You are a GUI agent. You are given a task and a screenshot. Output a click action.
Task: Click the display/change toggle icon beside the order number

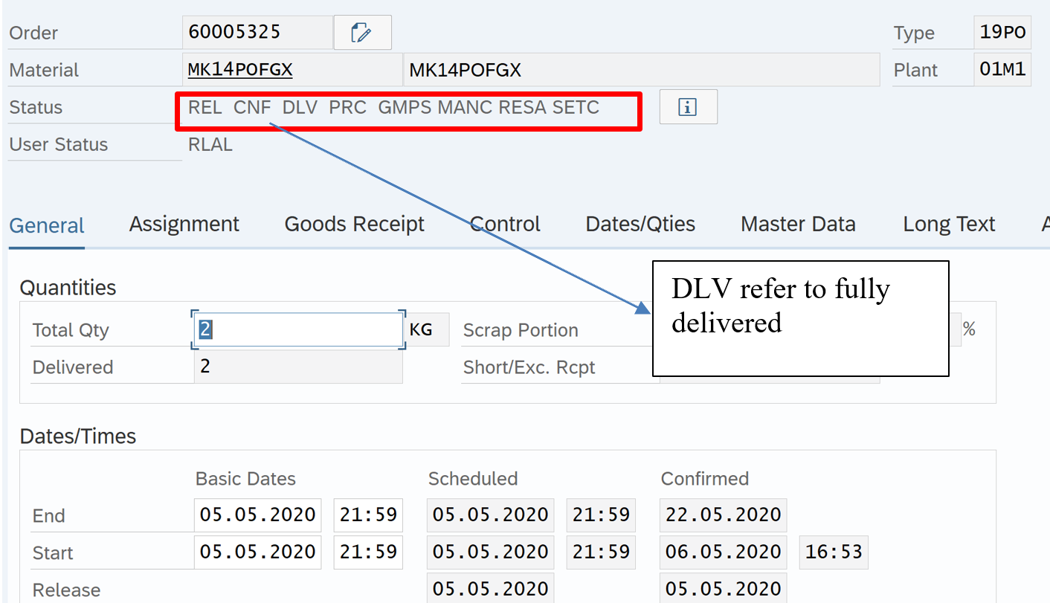tap(362, 33)
